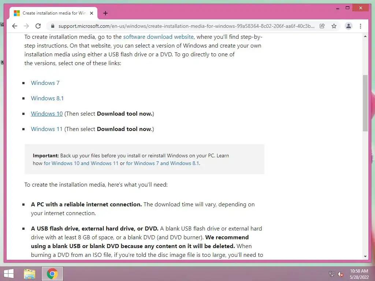Follow backup link for Windows 7 and Windows 8.1
The width and height of the screenshot is (375, 281).
click(x=163, y=163)
